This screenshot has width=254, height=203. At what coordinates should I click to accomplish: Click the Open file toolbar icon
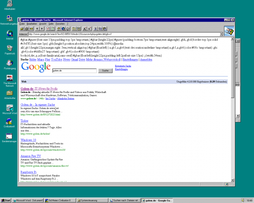click(x=22, y=29)
